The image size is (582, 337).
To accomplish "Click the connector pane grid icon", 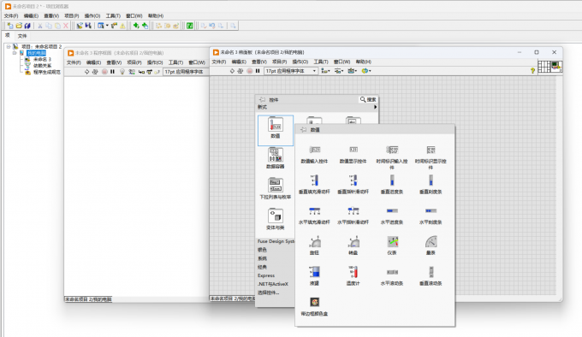I will click(543, 67).
